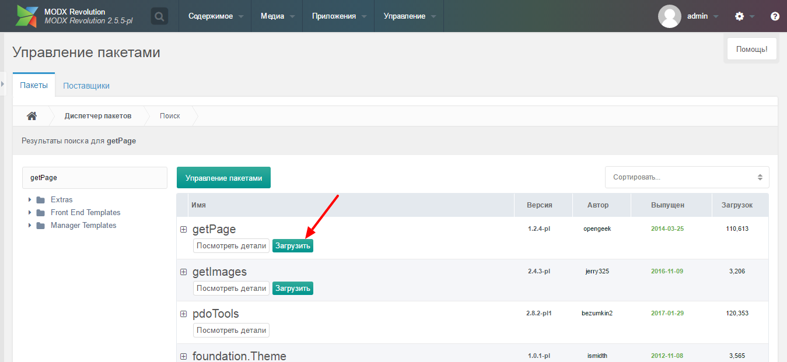Click the admin user avatar
787x362 pixels.
click(x=670, y=16)
